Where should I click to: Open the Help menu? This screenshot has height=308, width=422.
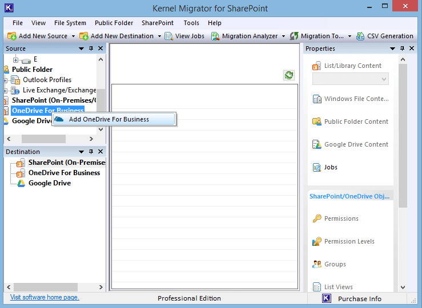pos(215,23)
